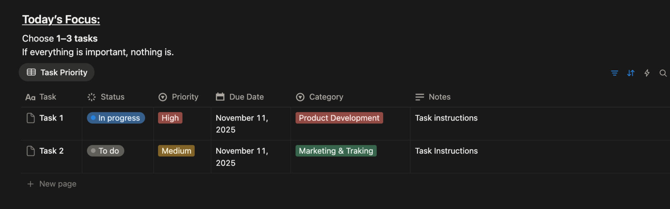
Task: Open the In progress status dropdown
Action: (x=116, y=118)
